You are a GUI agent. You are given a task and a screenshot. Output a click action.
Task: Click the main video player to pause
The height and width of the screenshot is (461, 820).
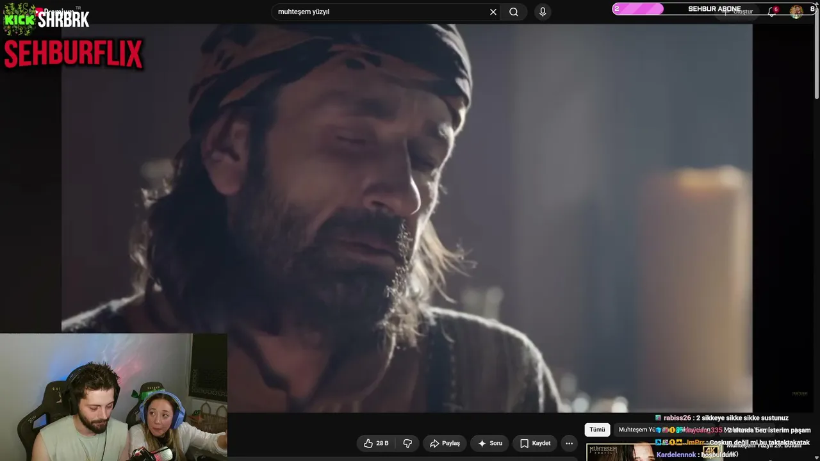point(406,218)
